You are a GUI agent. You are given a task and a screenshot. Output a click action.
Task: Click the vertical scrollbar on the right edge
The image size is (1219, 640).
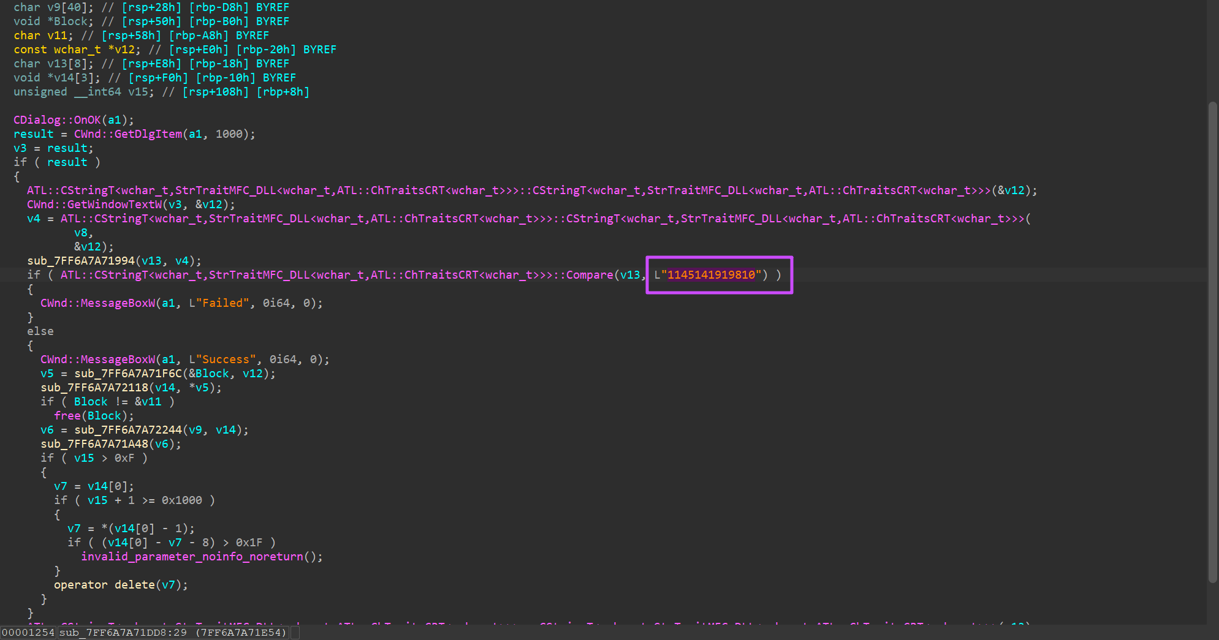(1212, 342)
